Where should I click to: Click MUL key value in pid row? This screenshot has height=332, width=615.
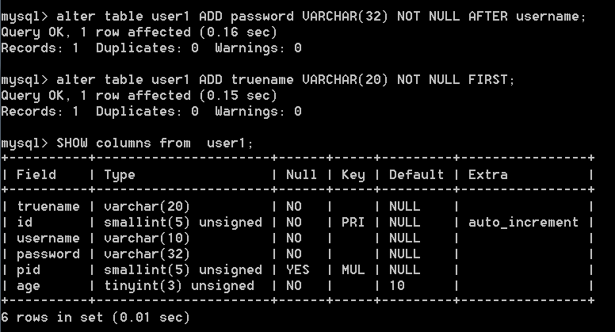(x=353, y=269)
